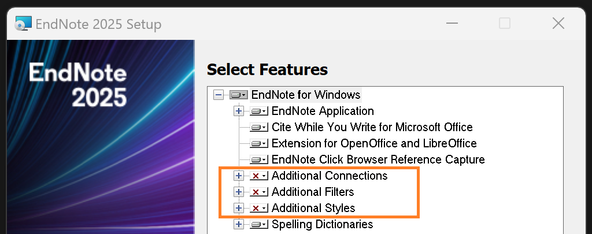
Task: Select Cite While You Write for Microsoft Office
Action: pyautogui.click(x=372, y=127)
